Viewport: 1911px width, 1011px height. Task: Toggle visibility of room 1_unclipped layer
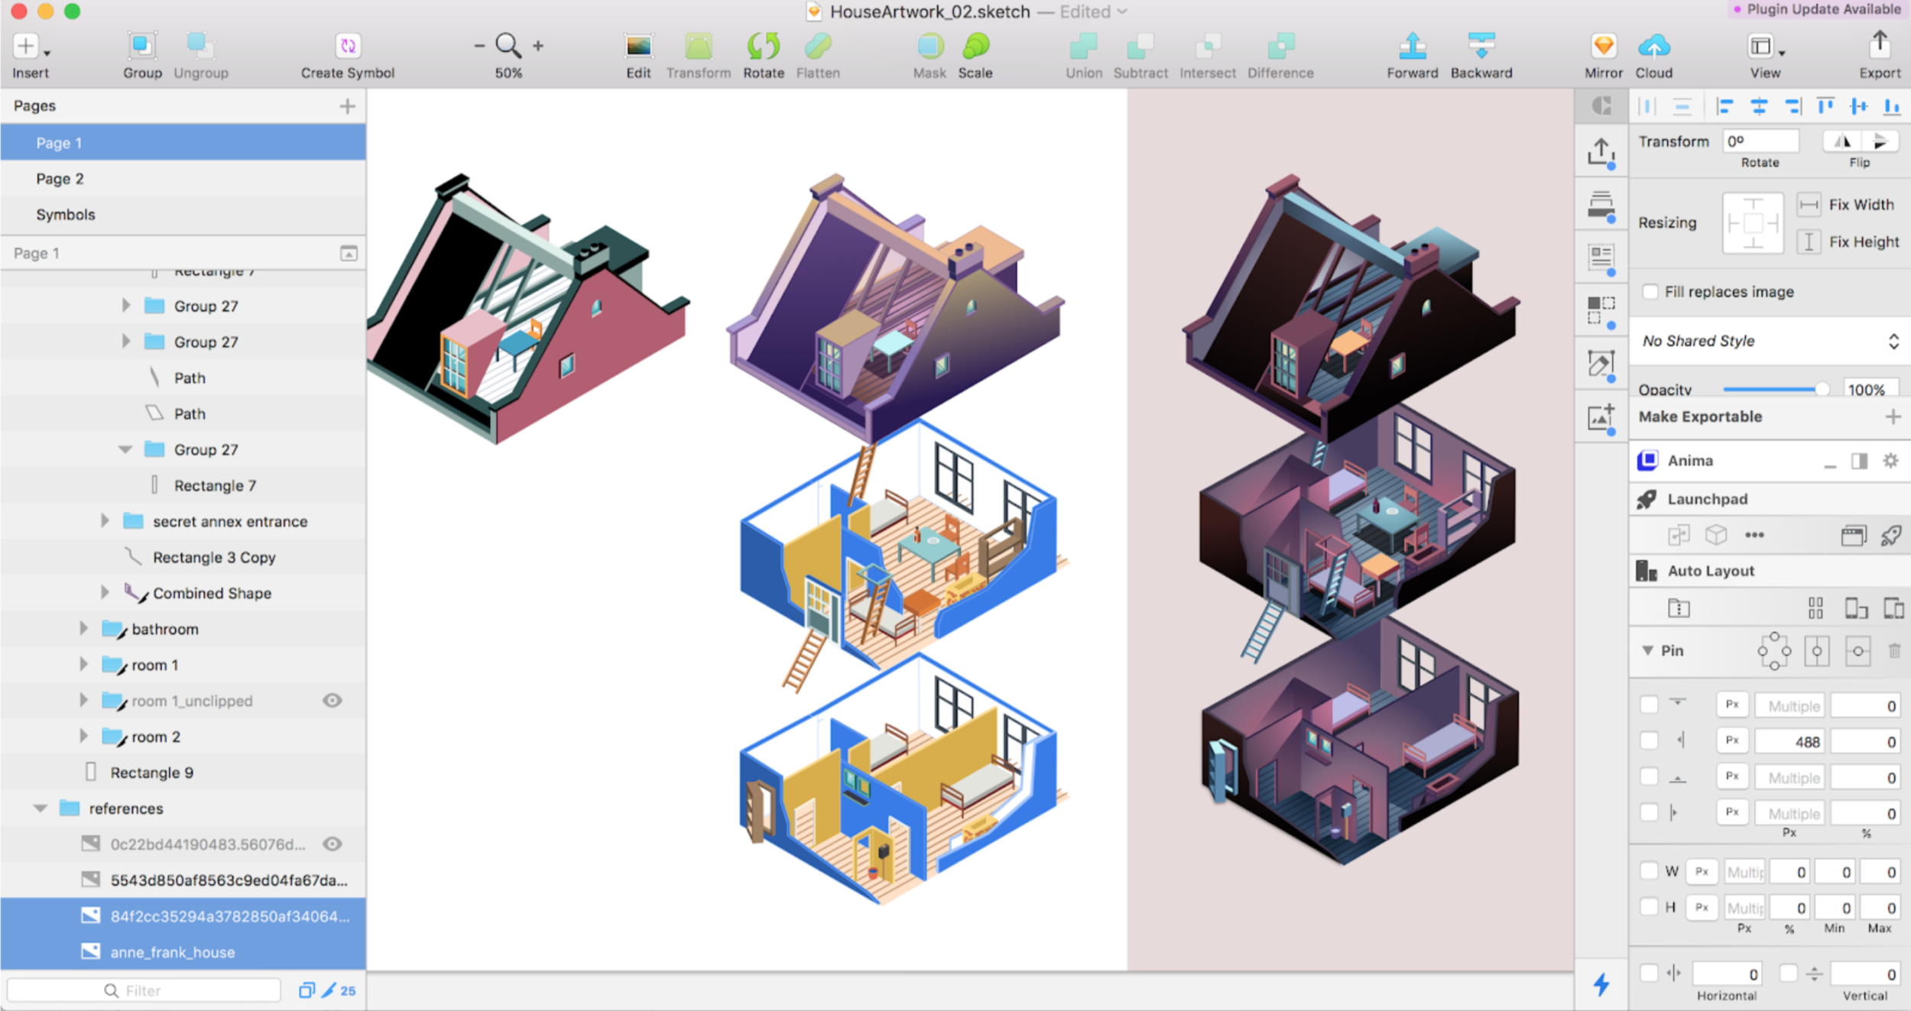click(x=332, y=701)
